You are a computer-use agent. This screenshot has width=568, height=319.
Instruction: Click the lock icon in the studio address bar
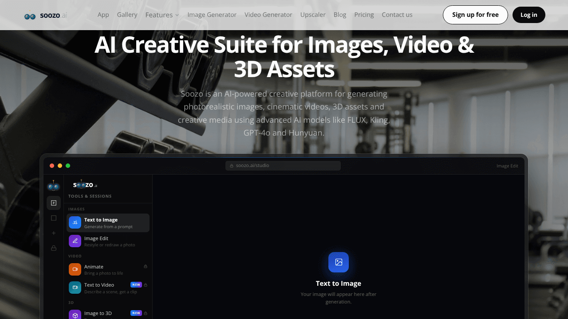[x=232, y=166]
